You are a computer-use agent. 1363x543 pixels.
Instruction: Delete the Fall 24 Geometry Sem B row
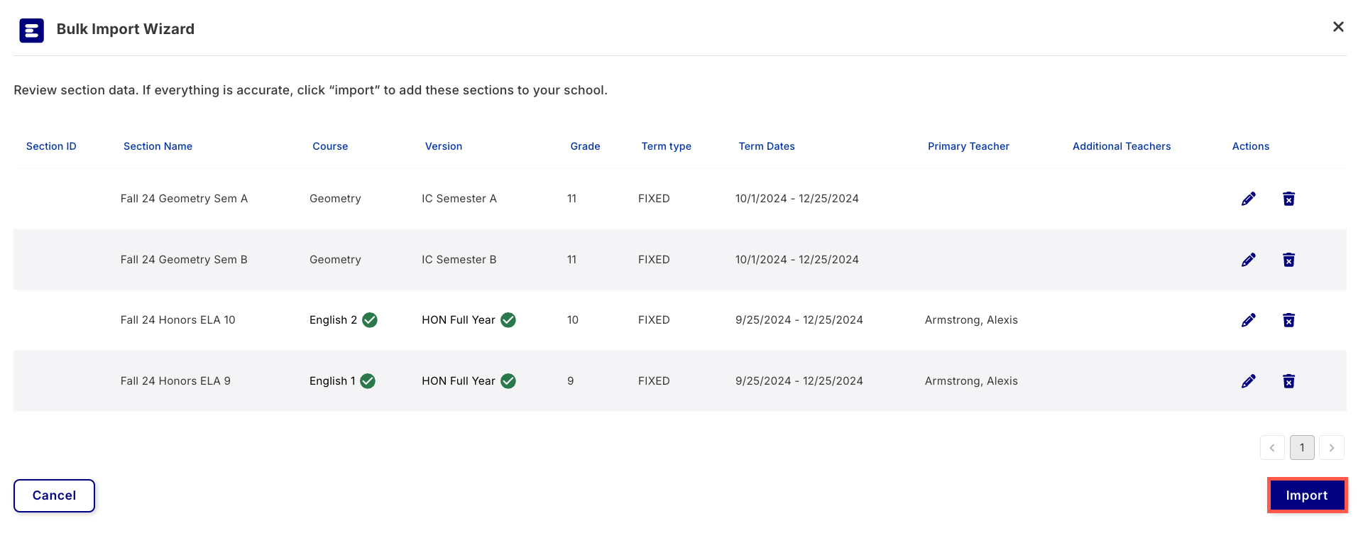click(1288, 260)
